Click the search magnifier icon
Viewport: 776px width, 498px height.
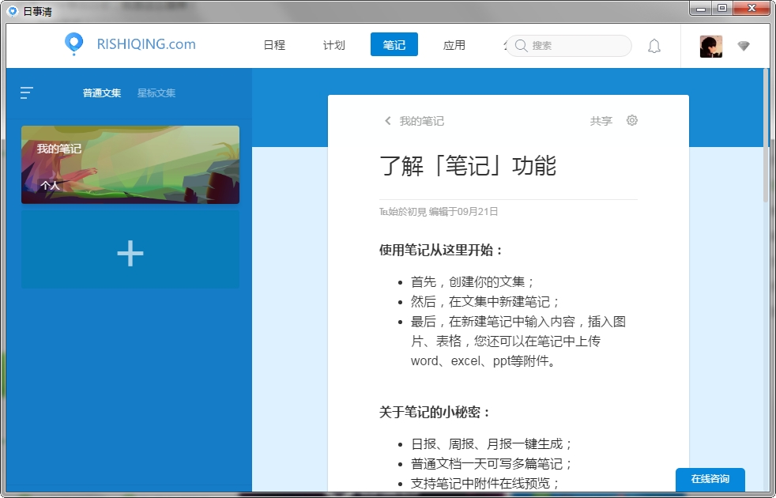coord(521,46)
